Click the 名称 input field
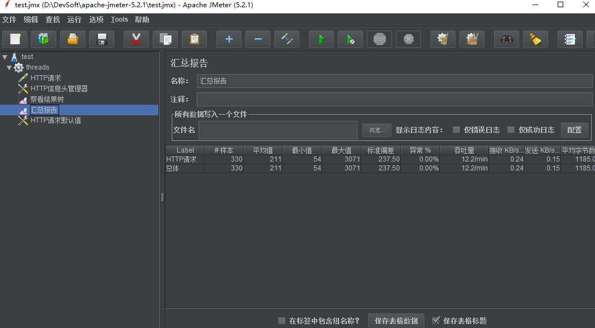The image size is (595, 328). click(395, 81)
